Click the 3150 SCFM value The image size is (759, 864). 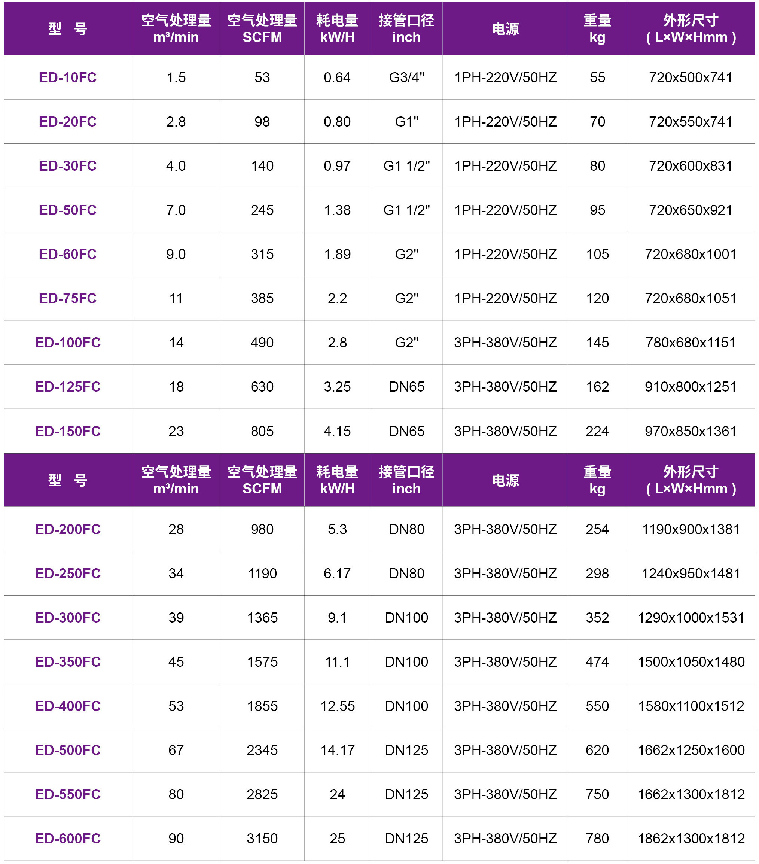coord(262,838)
